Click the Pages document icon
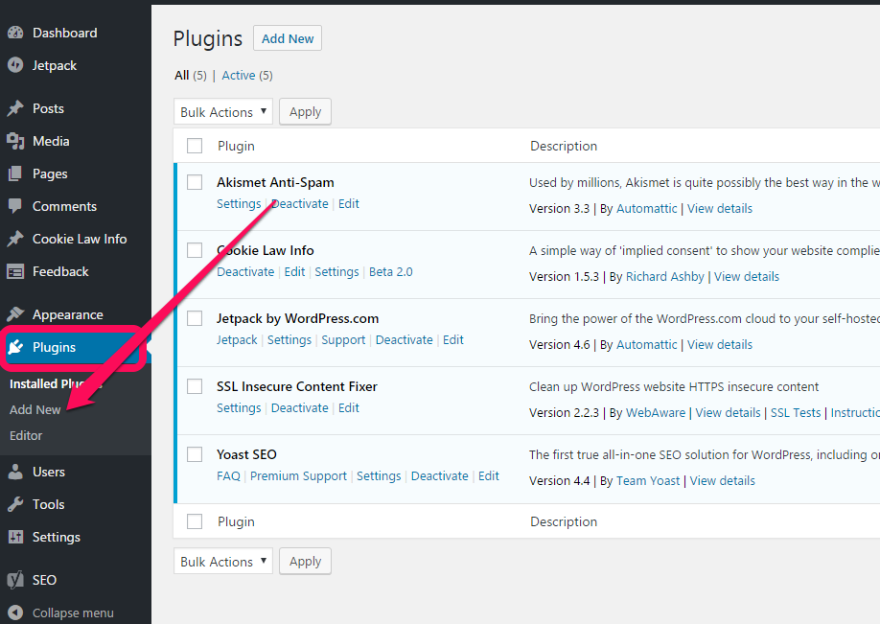The image size is (880, 624). (x=15, y=173)
